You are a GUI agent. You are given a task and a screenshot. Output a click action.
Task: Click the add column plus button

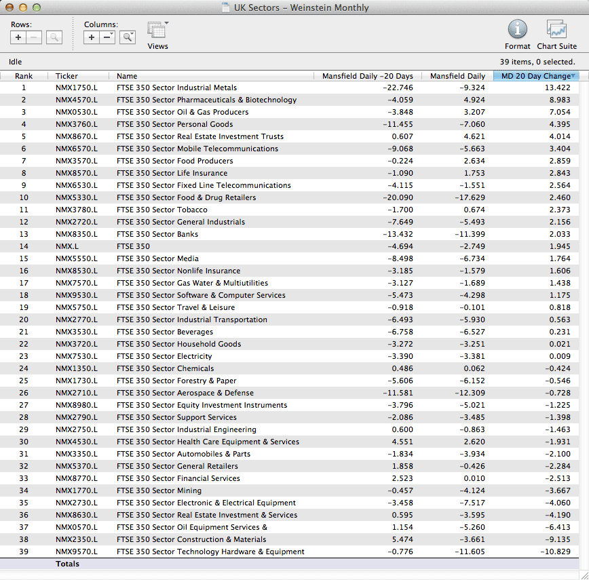click(92, 37)
